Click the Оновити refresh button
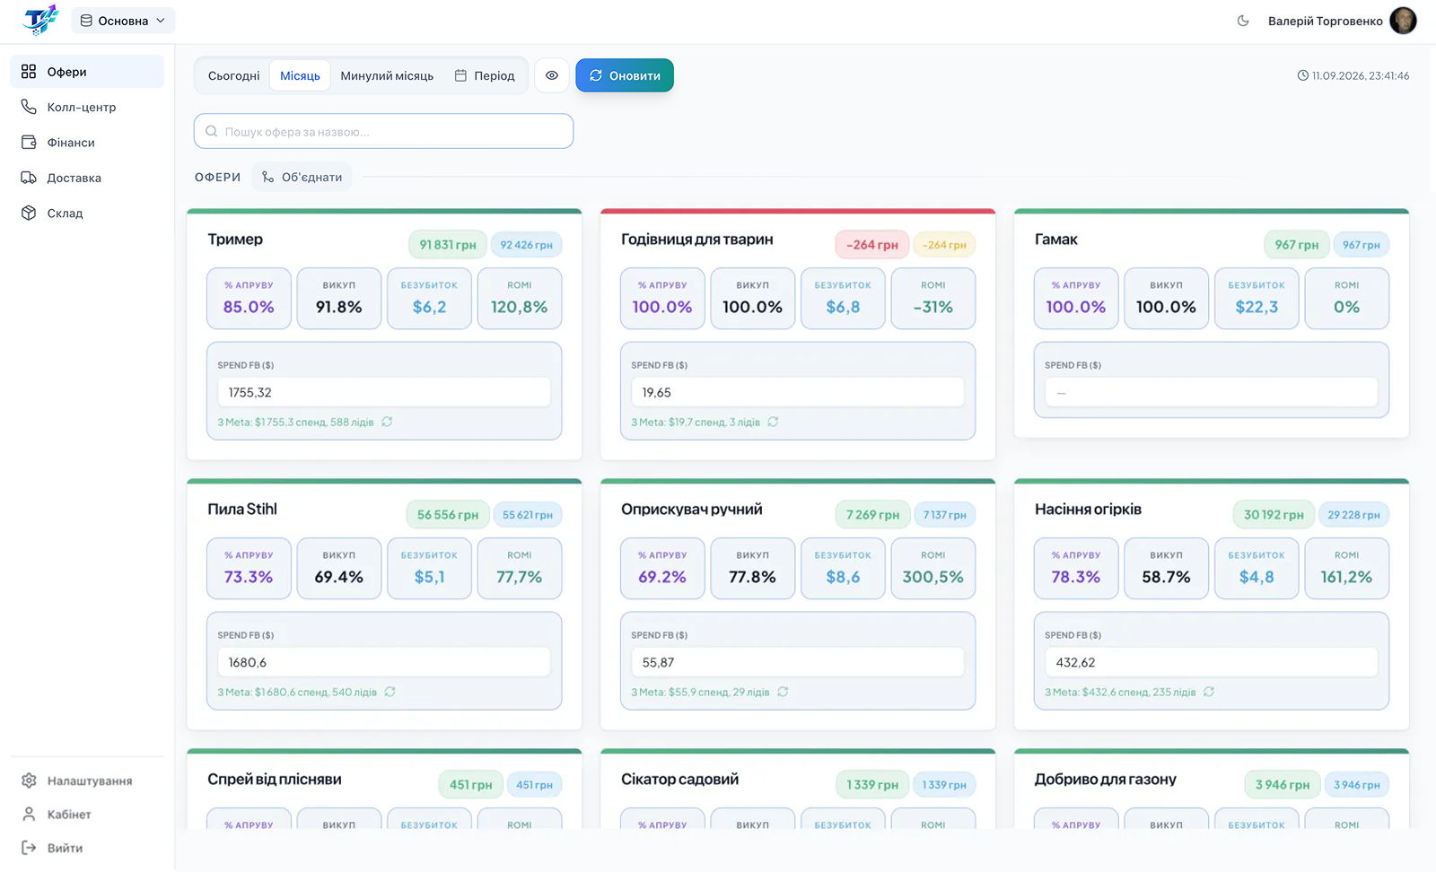The height and width of the screenshot is (872, 1436). pos(625,75)
